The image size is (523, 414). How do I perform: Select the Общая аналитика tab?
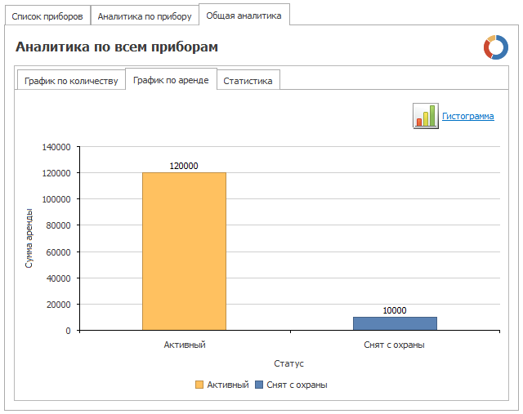[x=244, y=16]
